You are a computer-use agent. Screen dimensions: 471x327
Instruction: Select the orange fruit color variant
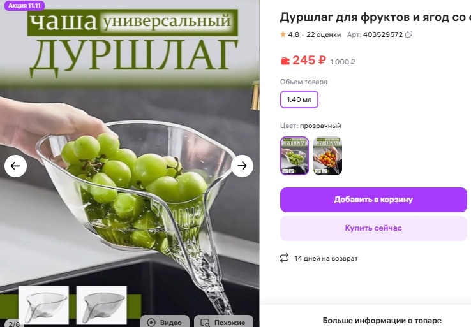(x=327, y=156)
